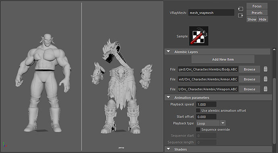Collapse the Shaders section

pos(168,149)
